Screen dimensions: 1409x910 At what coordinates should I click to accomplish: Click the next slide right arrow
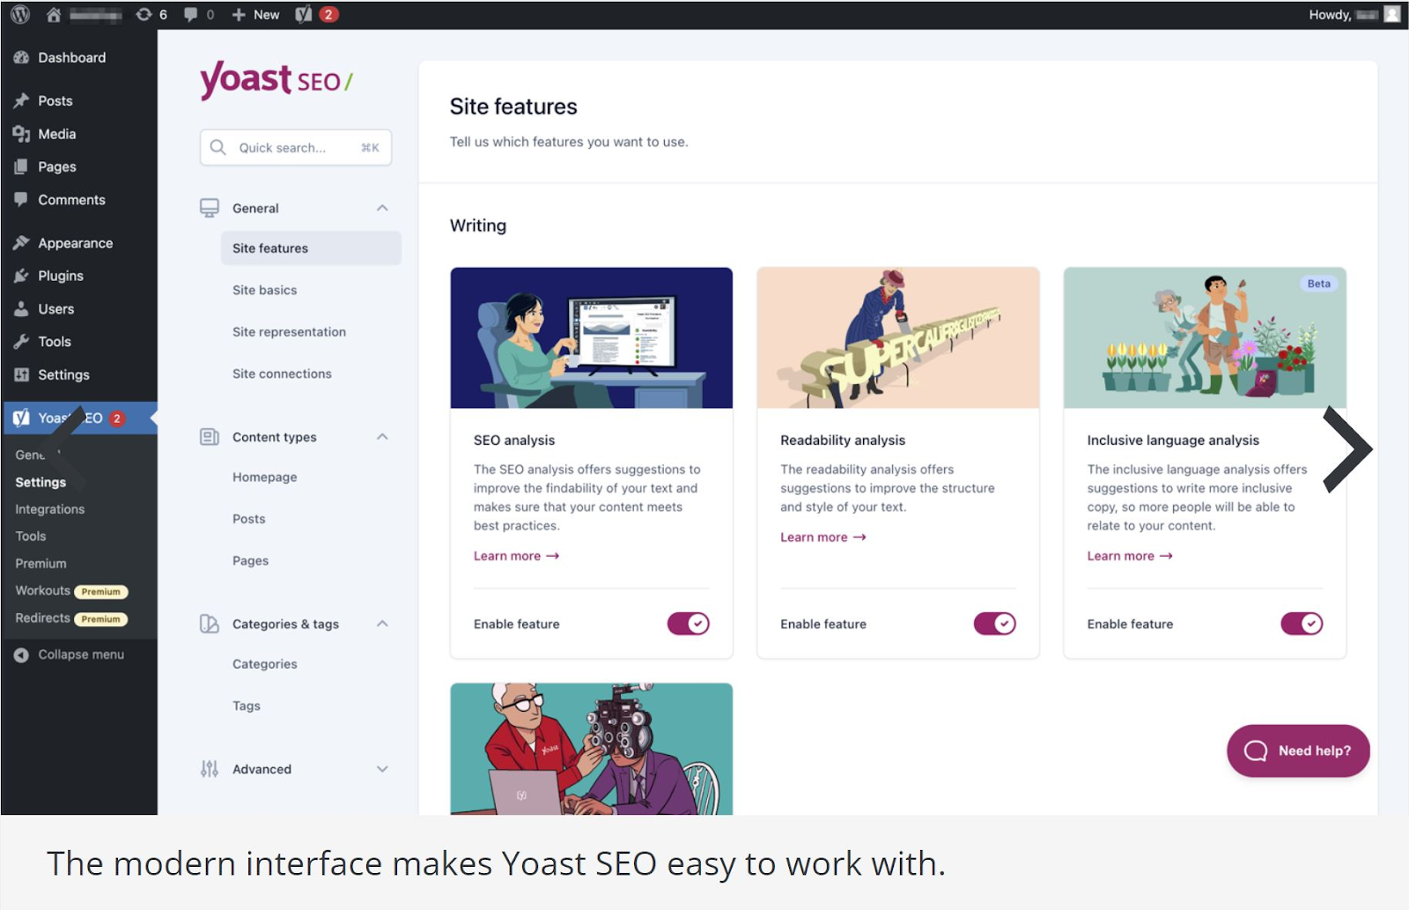pyautogui.click(x=1346, y=449)
